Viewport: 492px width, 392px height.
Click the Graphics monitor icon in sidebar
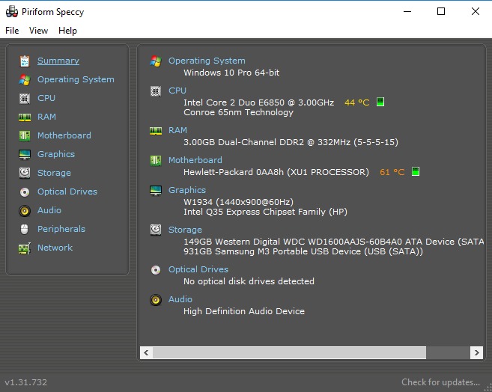(x=25, y=155)
